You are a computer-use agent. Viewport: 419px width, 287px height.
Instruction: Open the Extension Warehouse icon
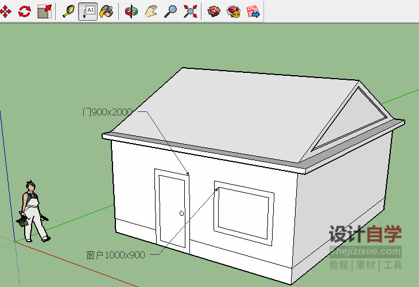tap(234, 11)
